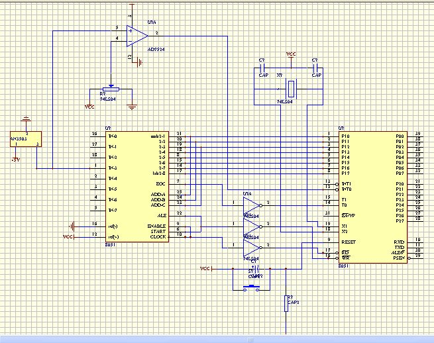Select the potentiometer R? below the op-amp

pos(111,89)
